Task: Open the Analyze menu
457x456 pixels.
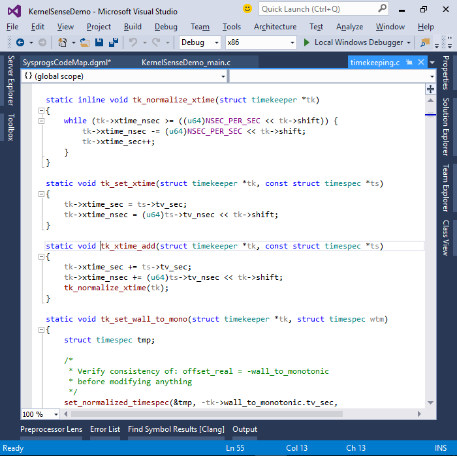Action: (349, 27)
